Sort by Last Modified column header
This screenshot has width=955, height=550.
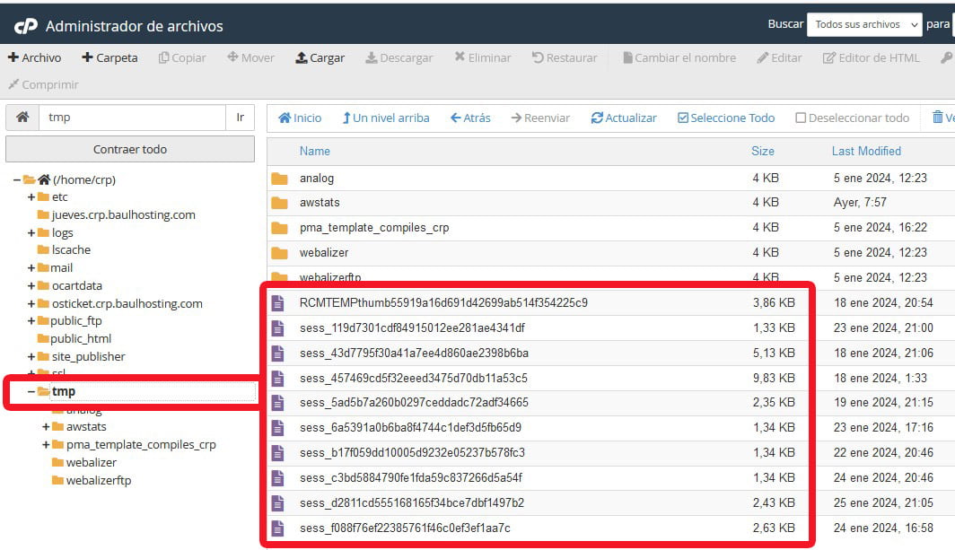pos(866,151)
